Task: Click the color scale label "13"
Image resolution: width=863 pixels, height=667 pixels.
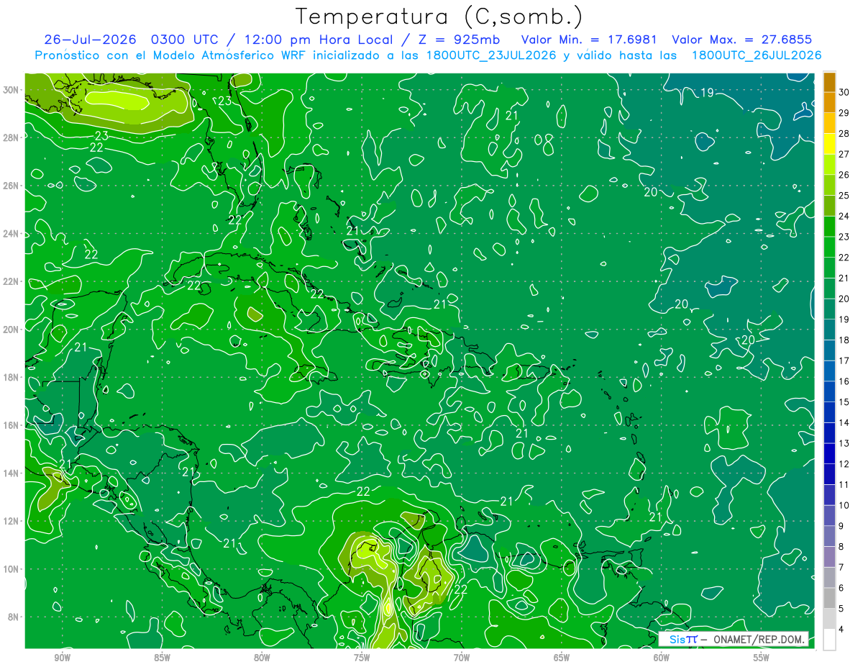Action: 844,443
